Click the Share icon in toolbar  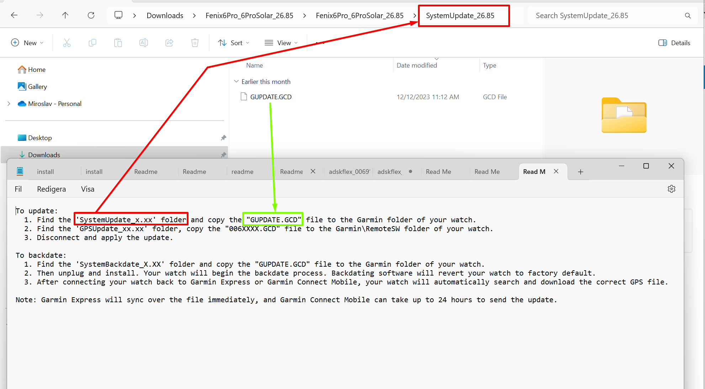pyautogui.click(x=169, y=43)
